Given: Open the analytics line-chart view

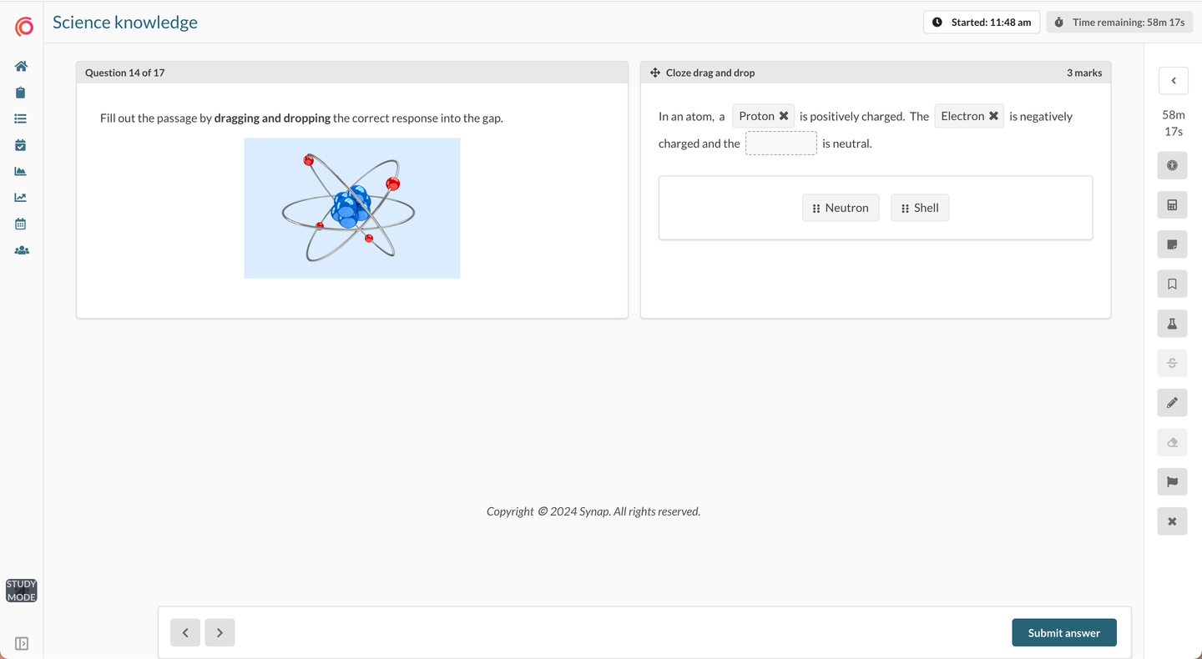Looking at the screenshot, I should (x=21, y=197).
